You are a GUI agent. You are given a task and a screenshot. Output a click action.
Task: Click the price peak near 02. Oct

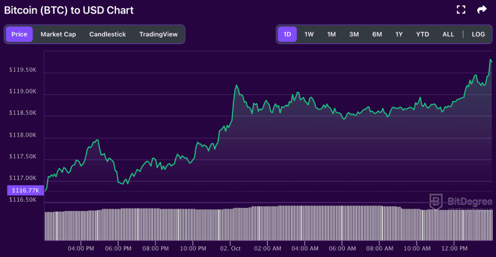click(x=236, y=86)
